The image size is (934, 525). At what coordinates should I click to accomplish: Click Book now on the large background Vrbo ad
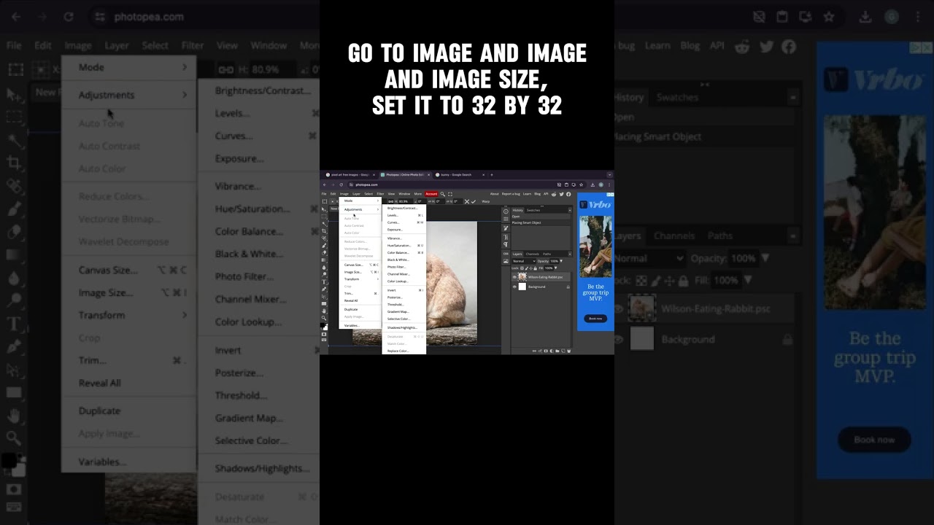coord(874,440)
